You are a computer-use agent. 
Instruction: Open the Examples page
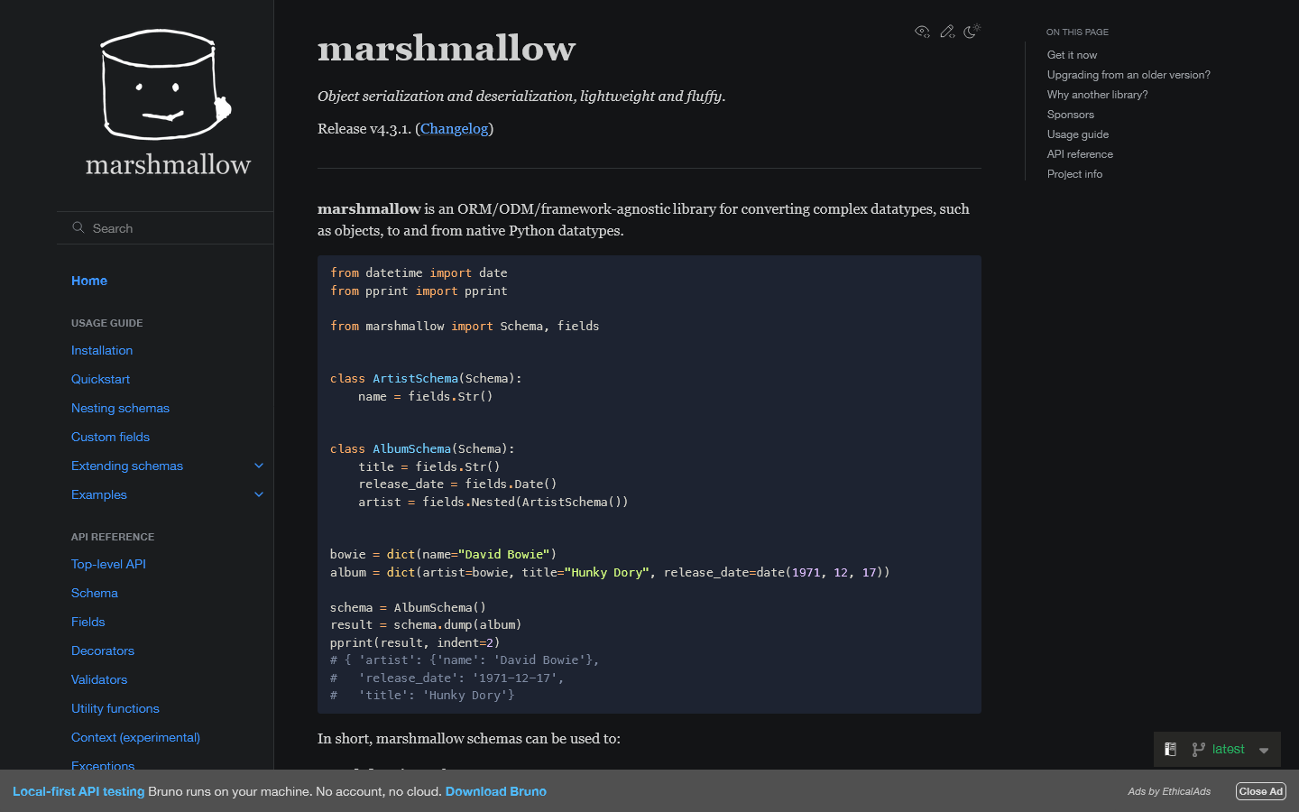coord(99,494)
